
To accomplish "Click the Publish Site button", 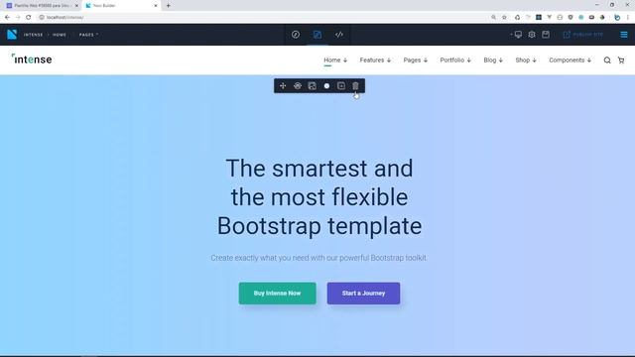I will (583, 35).
